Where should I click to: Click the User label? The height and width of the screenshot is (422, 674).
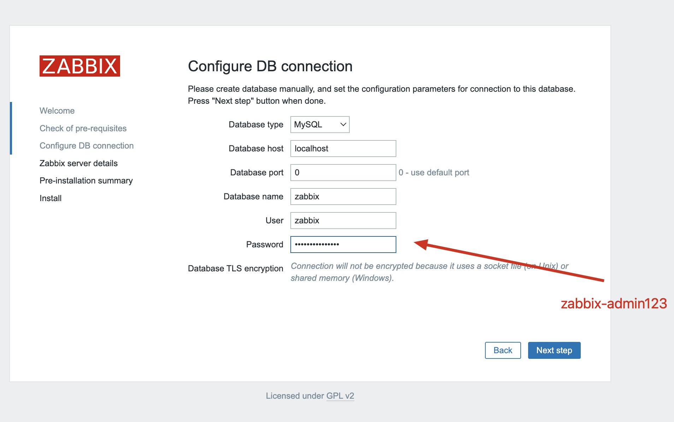[274, 221]
